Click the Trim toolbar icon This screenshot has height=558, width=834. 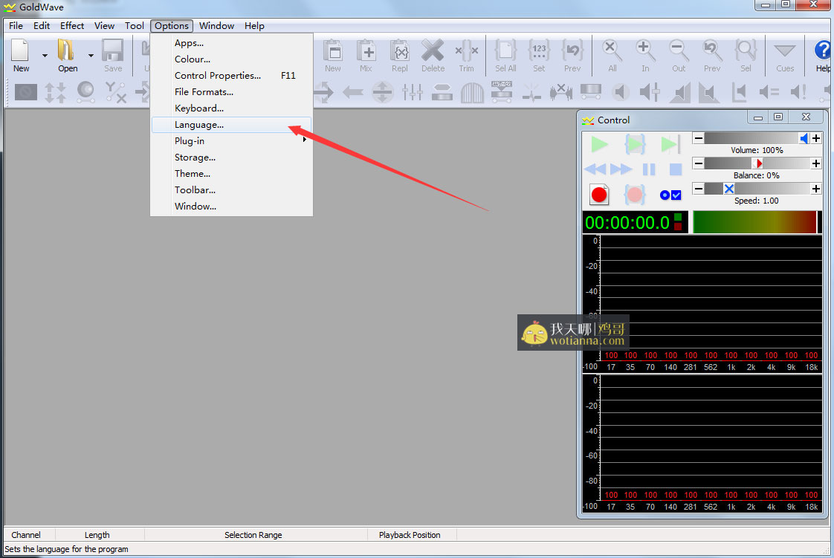pyautogui.click(x=467, y=51)
